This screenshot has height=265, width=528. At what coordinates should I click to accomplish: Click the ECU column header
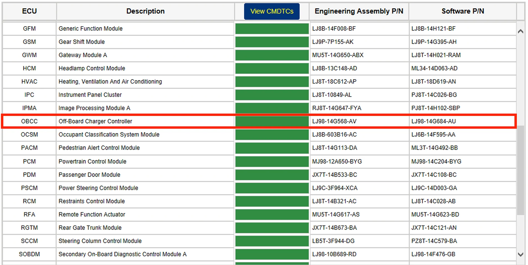29,11
